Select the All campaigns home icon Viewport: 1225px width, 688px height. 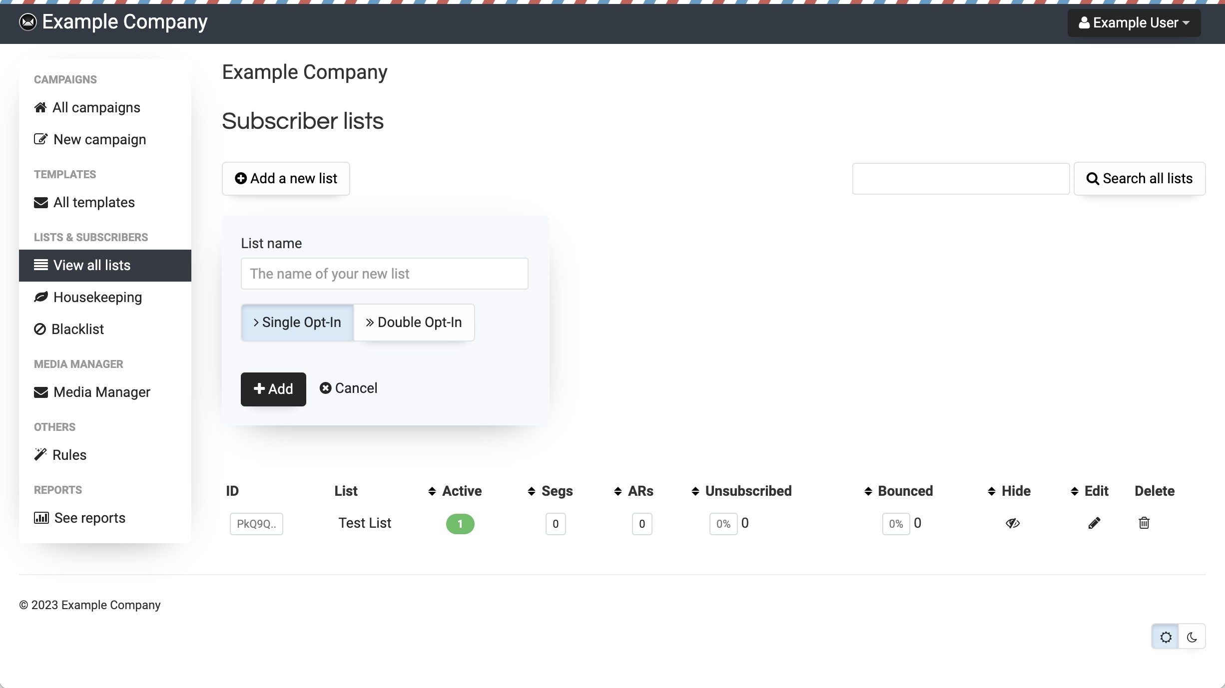click(40, 106)
